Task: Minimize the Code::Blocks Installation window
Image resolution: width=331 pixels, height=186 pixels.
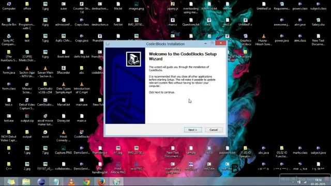Action: click(205, 43)
